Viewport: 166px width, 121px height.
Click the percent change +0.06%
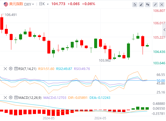[89, 4]
